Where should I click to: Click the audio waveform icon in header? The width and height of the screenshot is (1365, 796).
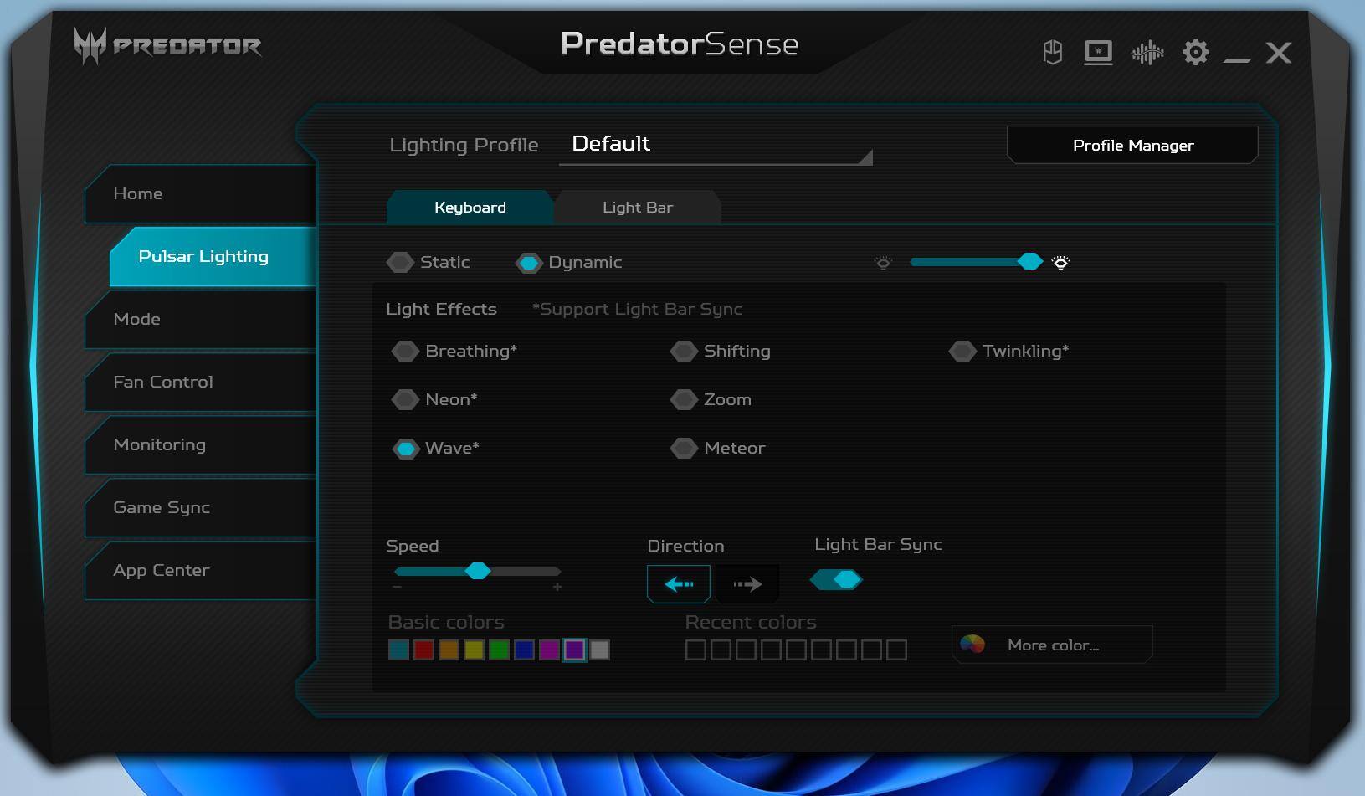pos(1147,53)
